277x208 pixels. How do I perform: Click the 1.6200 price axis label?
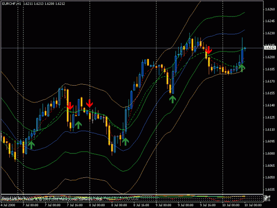tap(270, 57)
